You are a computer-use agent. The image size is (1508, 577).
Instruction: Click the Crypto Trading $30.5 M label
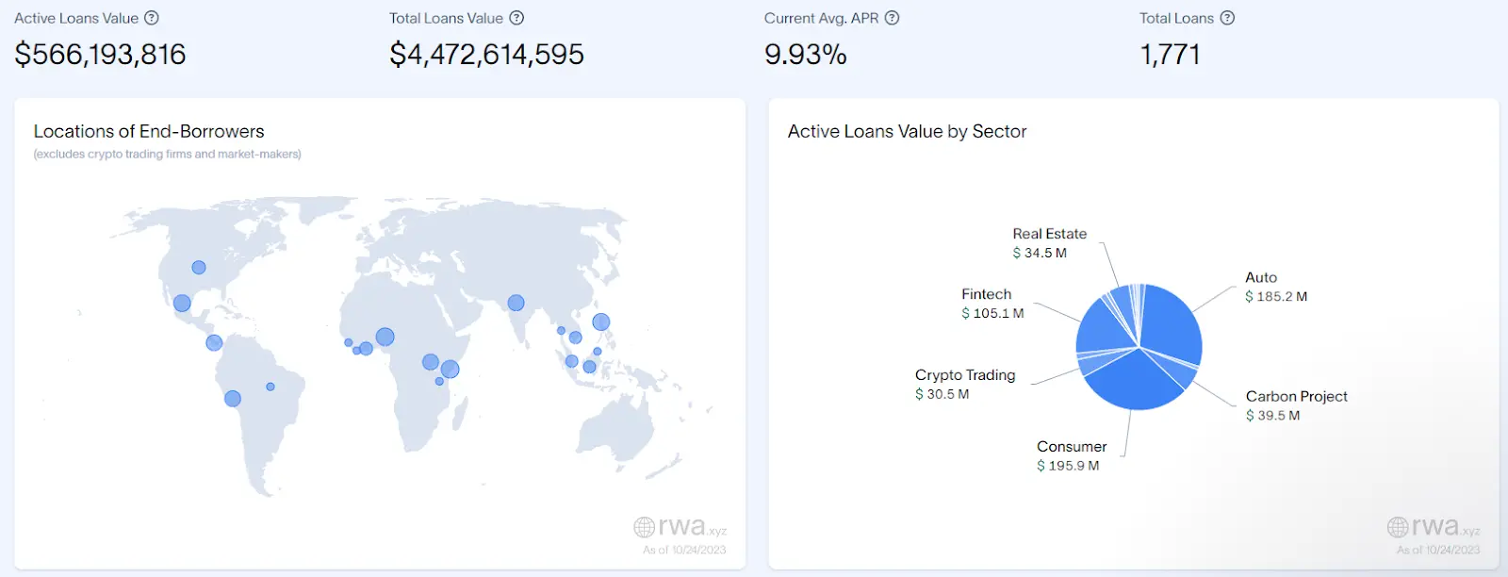tap(964, 385)
